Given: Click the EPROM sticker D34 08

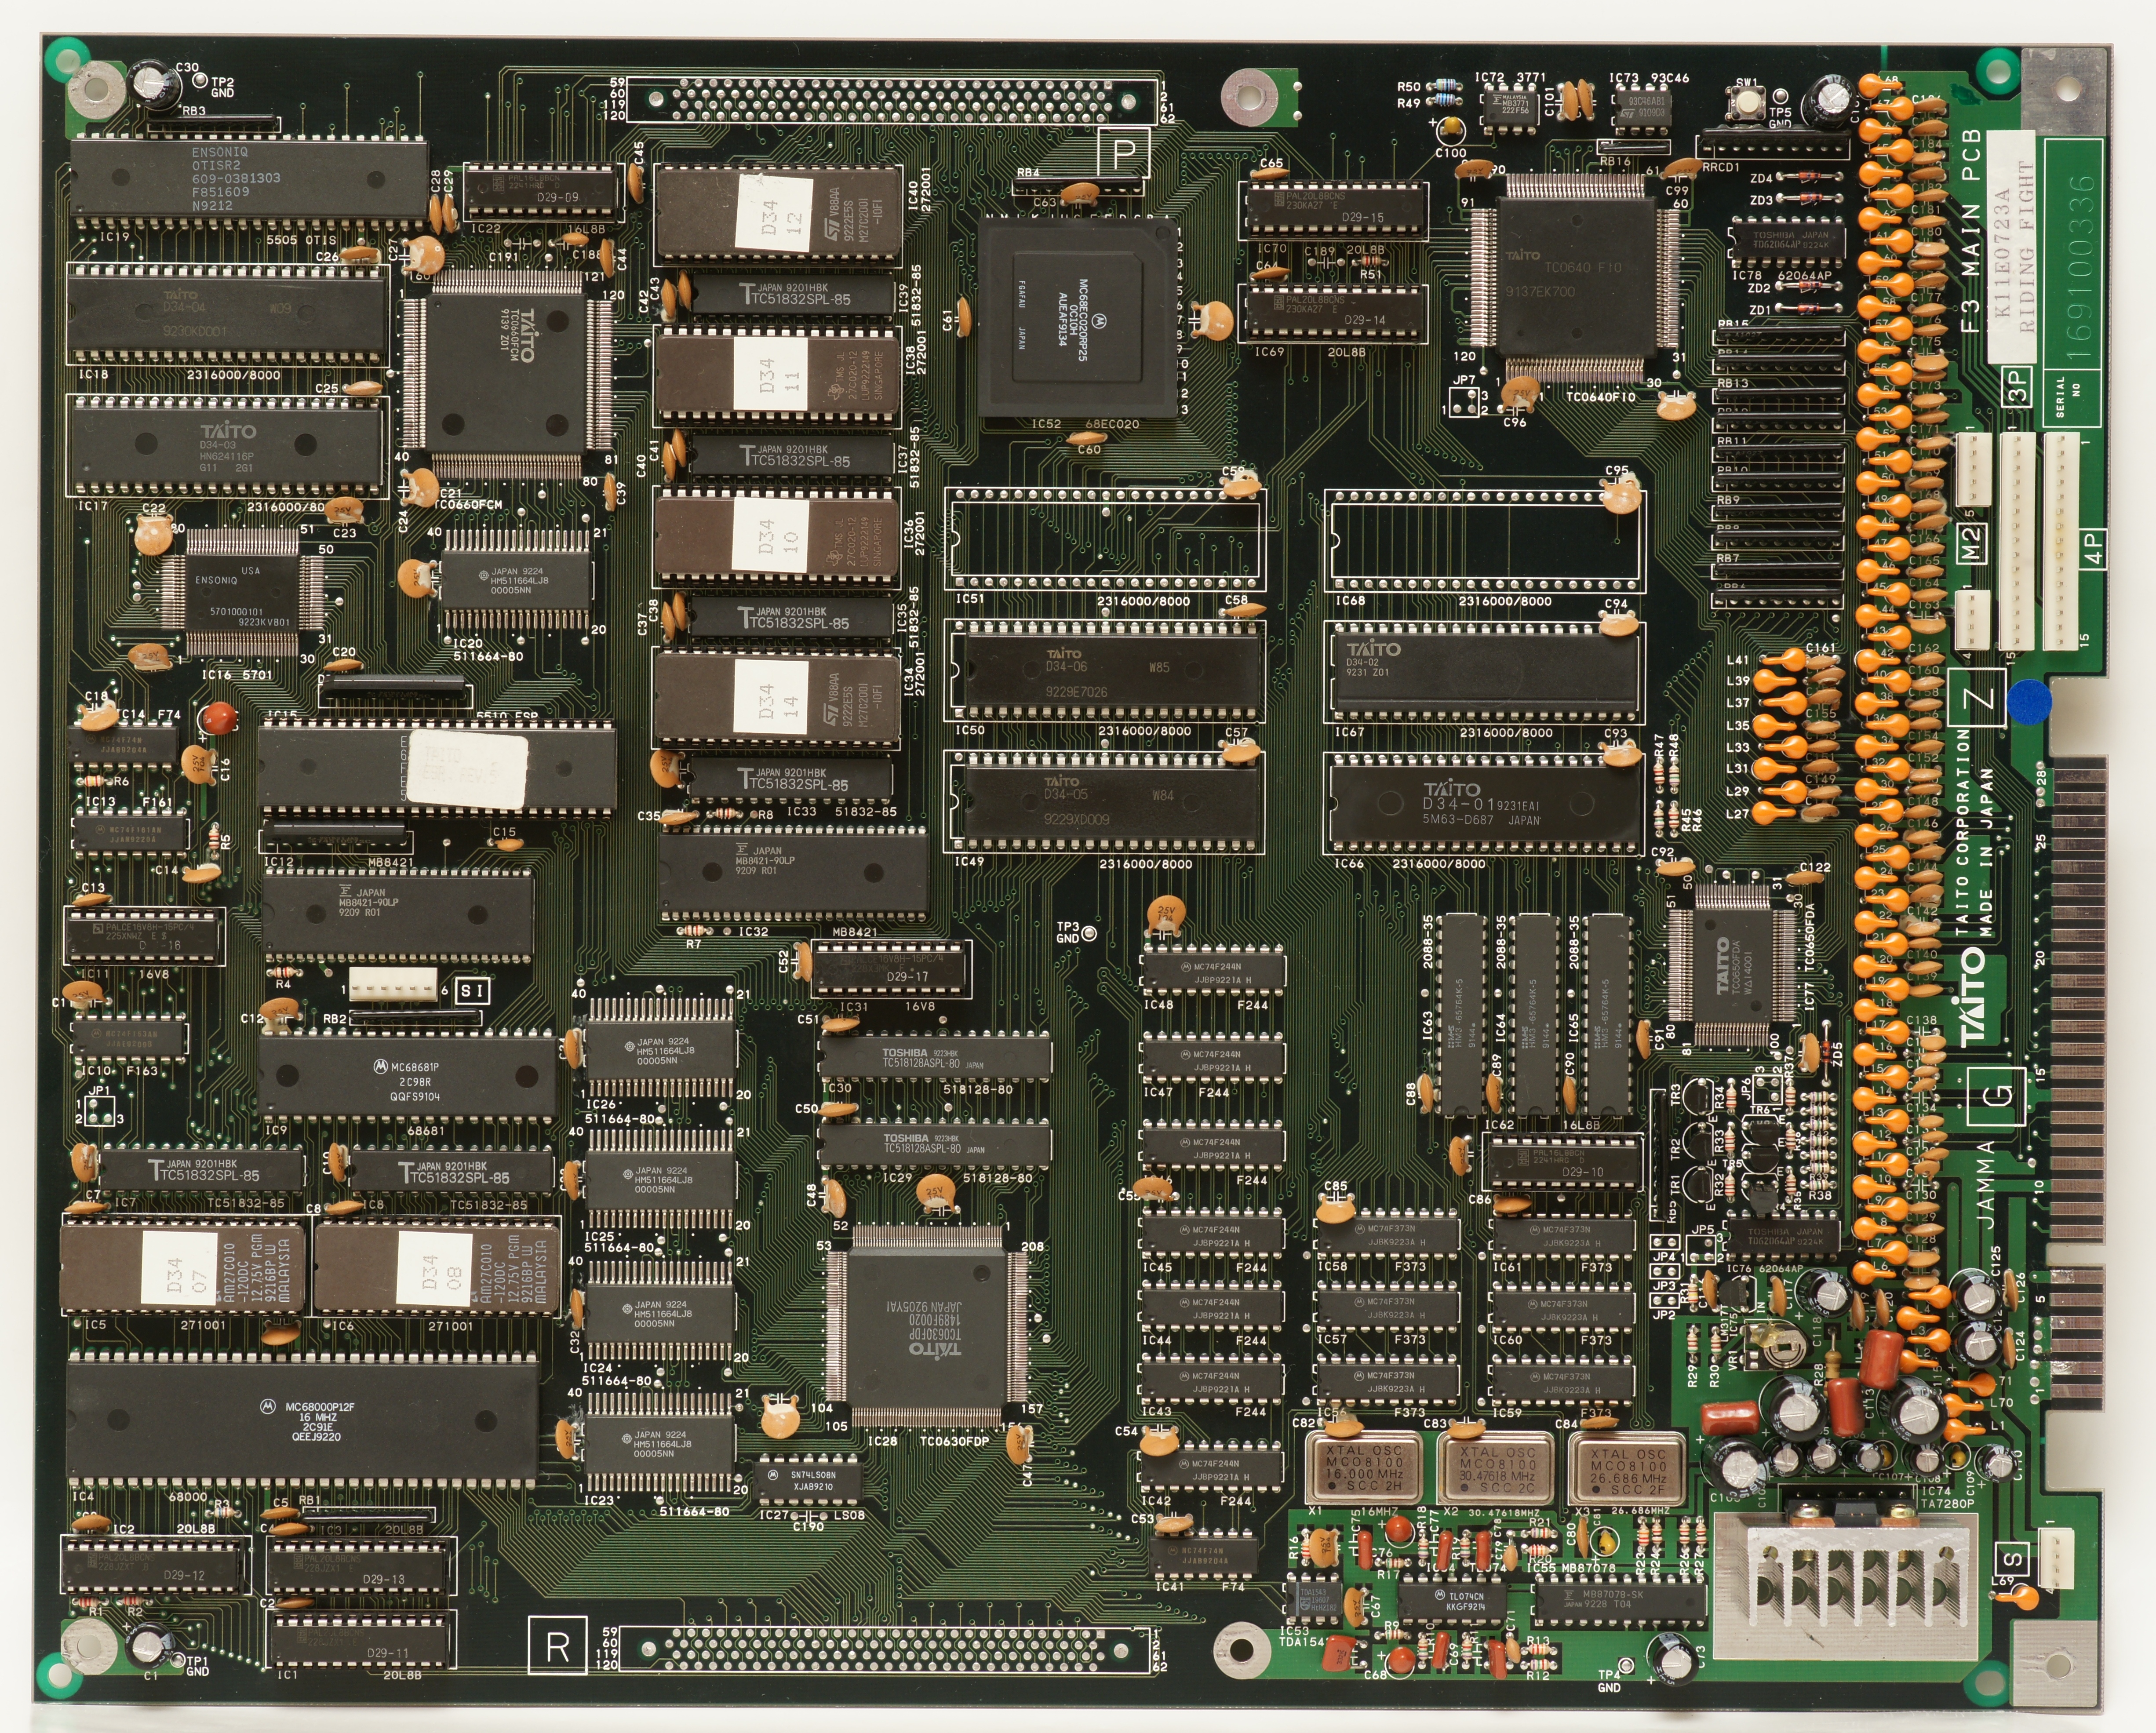Looking at the screenshot, I should (435, 1268).
